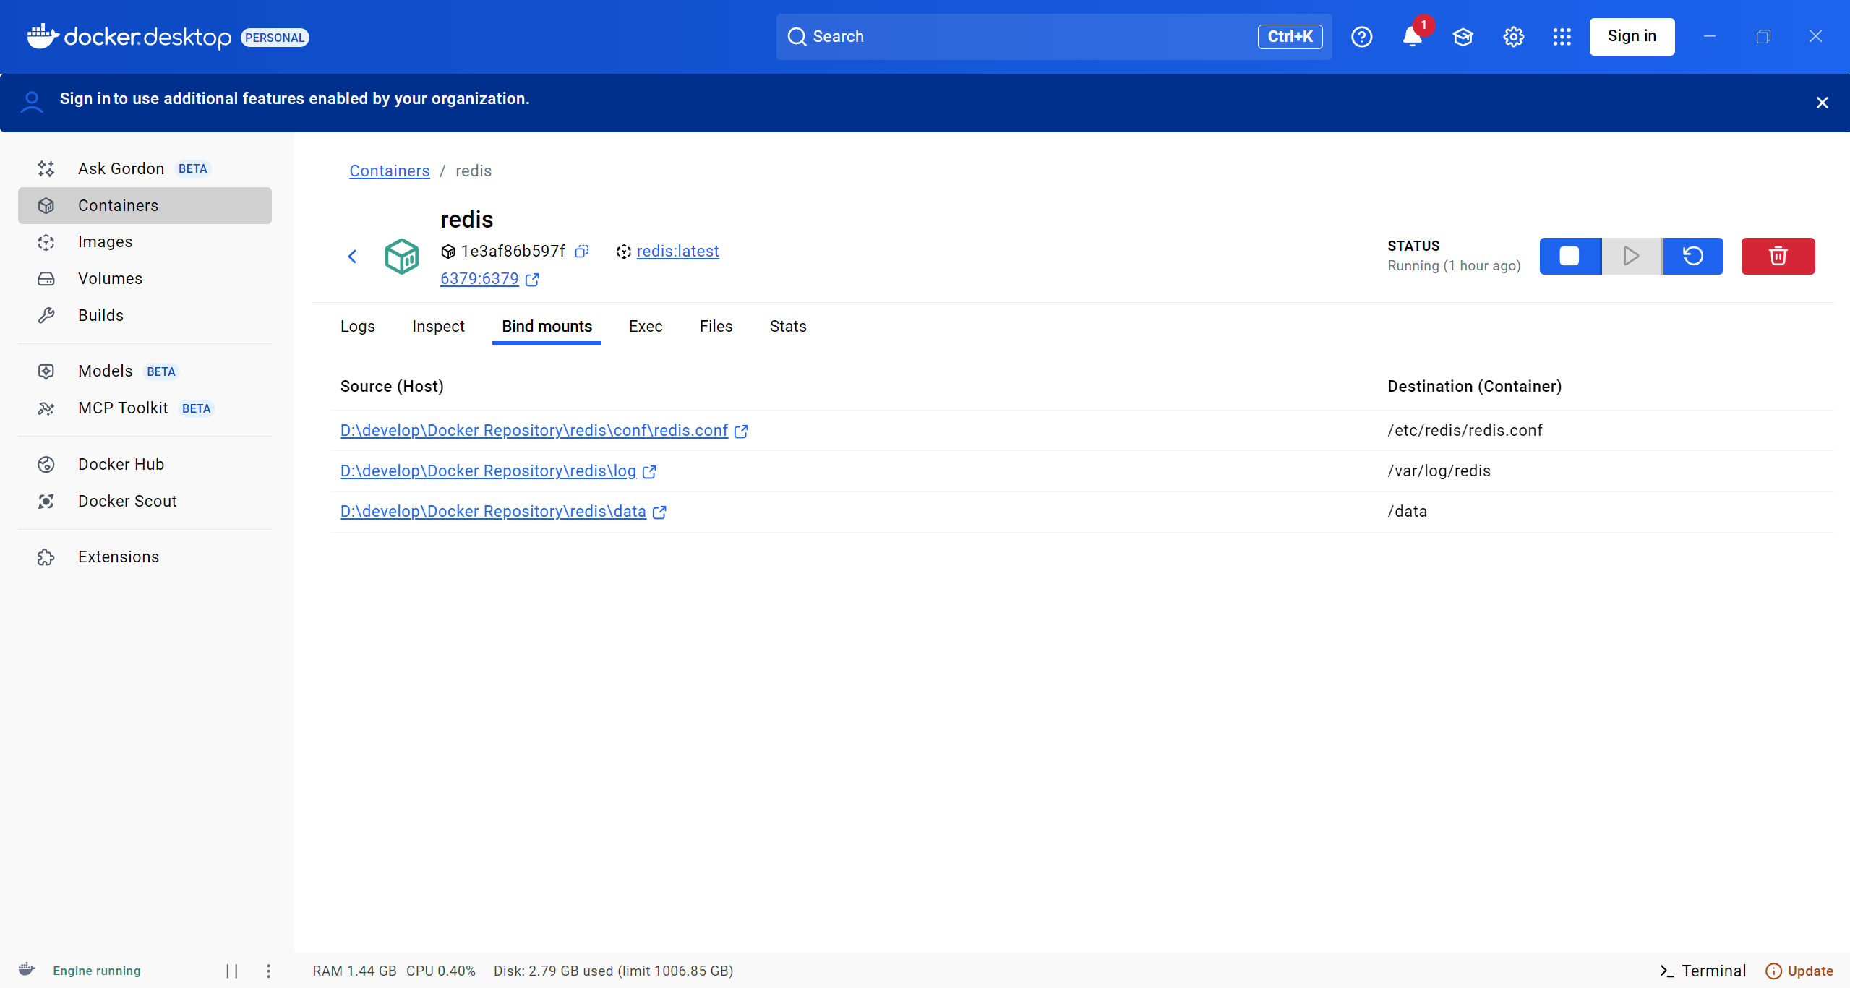Click the redis container cube icon
The width and height of the screenshot is (1850, 988).
[401, 257]
